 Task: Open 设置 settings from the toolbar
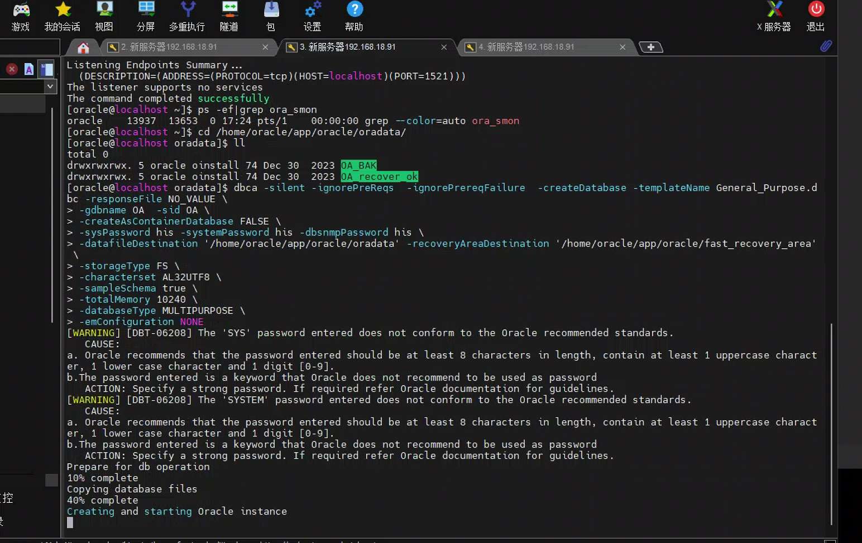click(312, 17)
